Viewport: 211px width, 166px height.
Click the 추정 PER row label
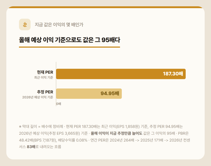pyautogui.click(x=45, y=92)
